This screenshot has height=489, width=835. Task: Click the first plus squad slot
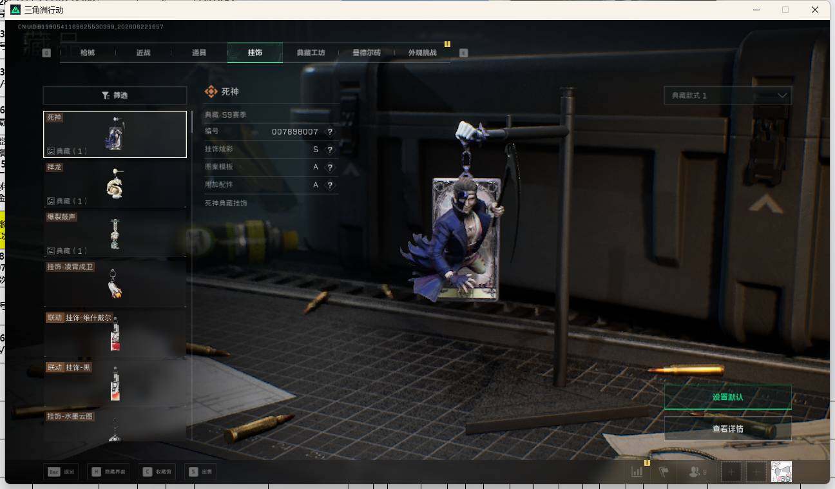click(731, 472)
